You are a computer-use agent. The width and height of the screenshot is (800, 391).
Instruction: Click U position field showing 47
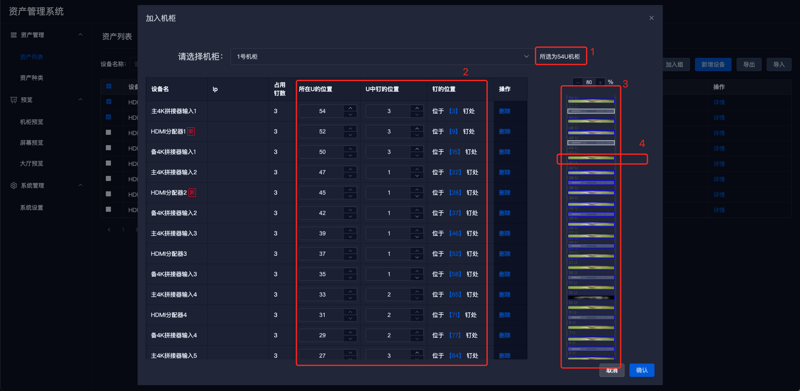coord(322,172)
